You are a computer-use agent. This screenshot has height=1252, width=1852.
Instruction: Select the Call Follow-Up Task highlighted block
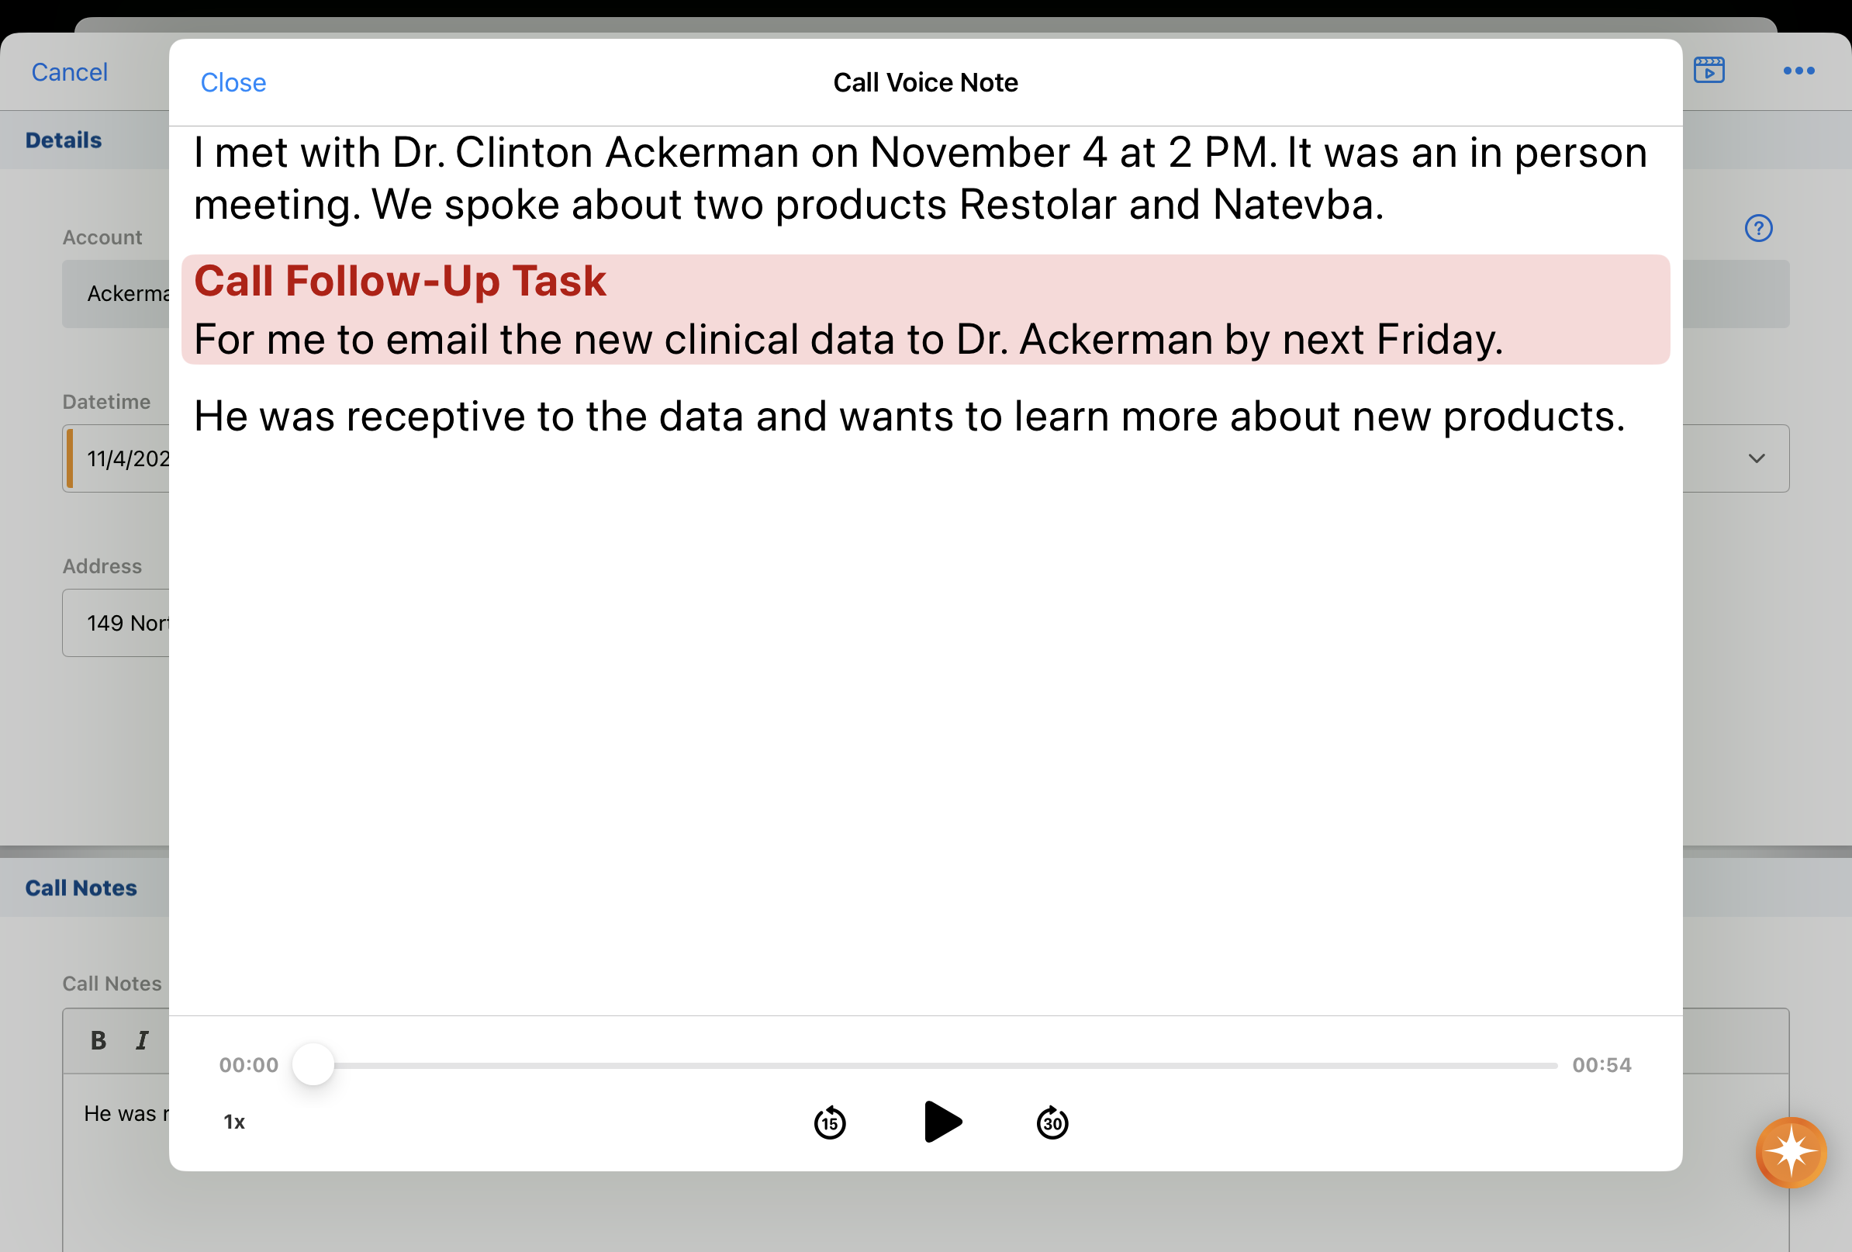click(924, 310)
